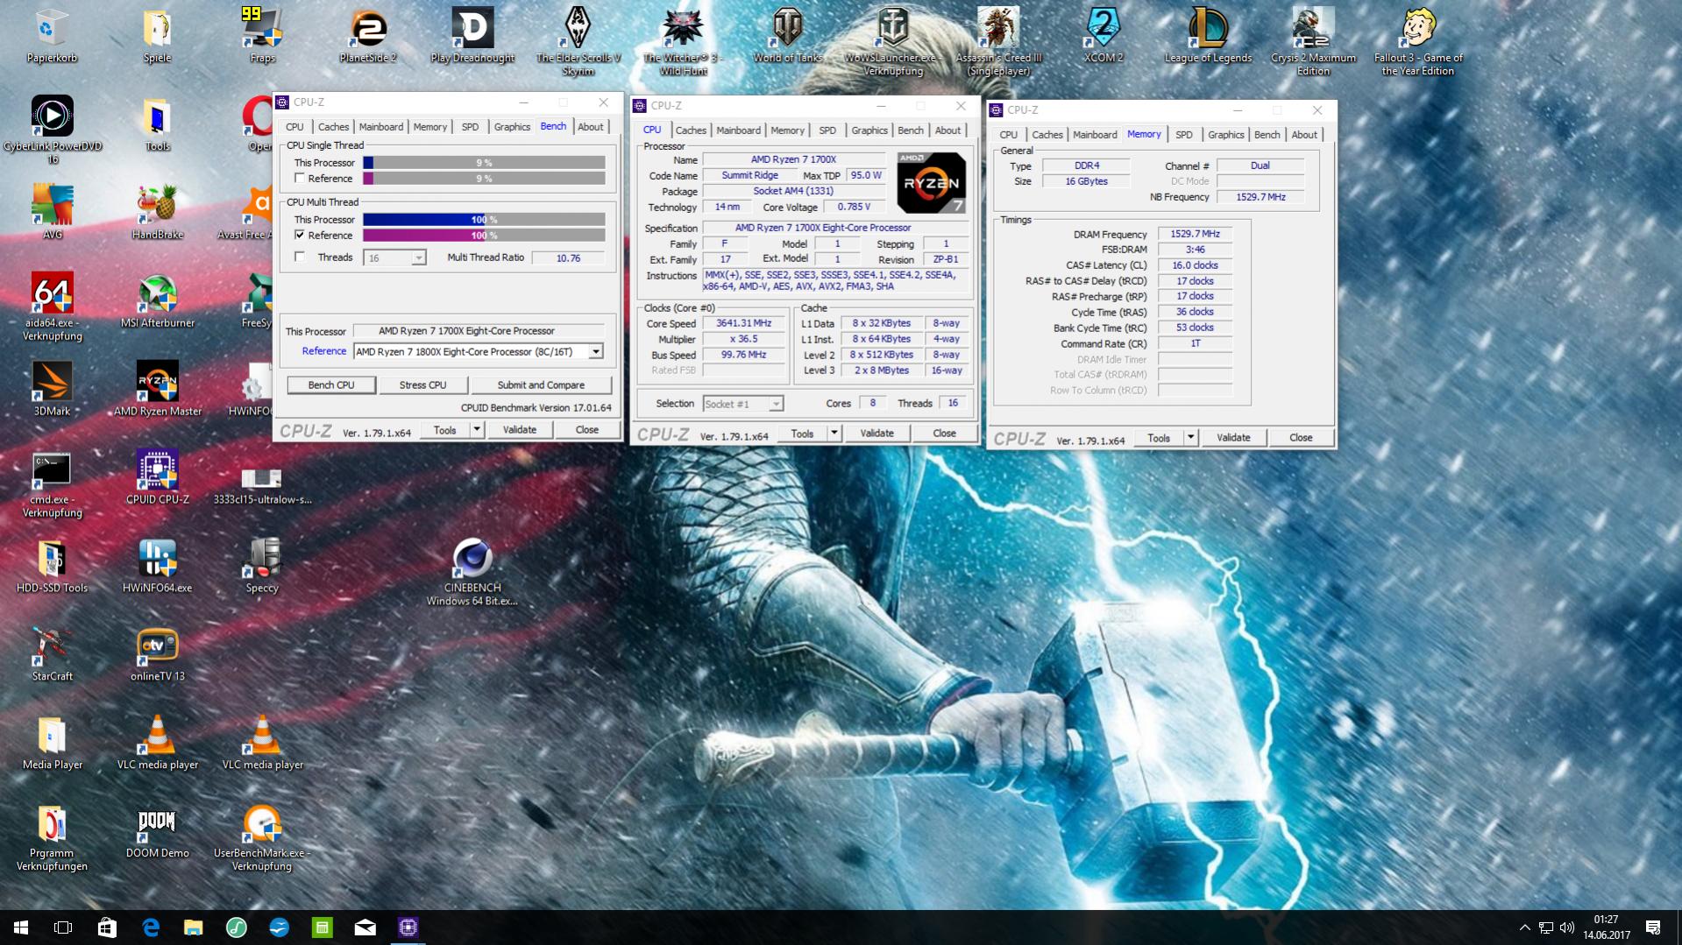Launch HWiNFO64.exe desktop icon
Viewport: 1682px width, 945px height.
tap(157, 566)
